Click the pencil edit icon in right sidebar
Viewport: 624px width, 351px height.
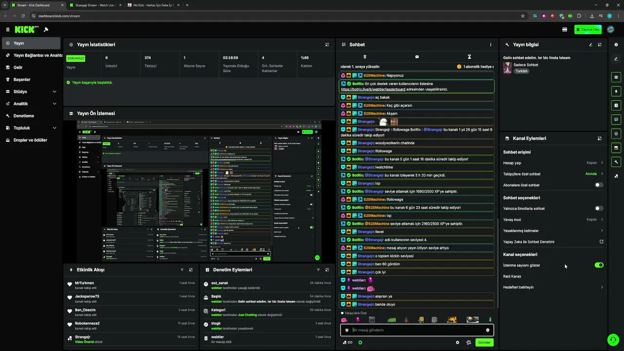click(x=616, y=59)
